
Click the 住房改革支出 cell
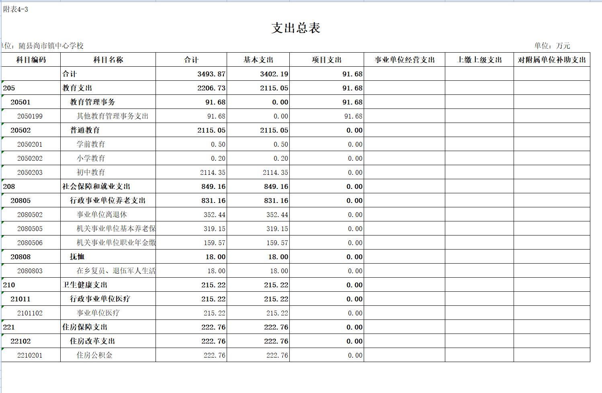pos(108,341)
